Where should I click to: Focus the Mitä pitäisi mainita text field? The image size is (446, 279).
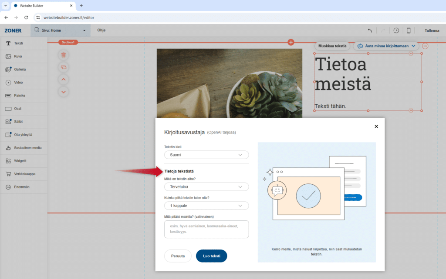[x=206, y=229]
